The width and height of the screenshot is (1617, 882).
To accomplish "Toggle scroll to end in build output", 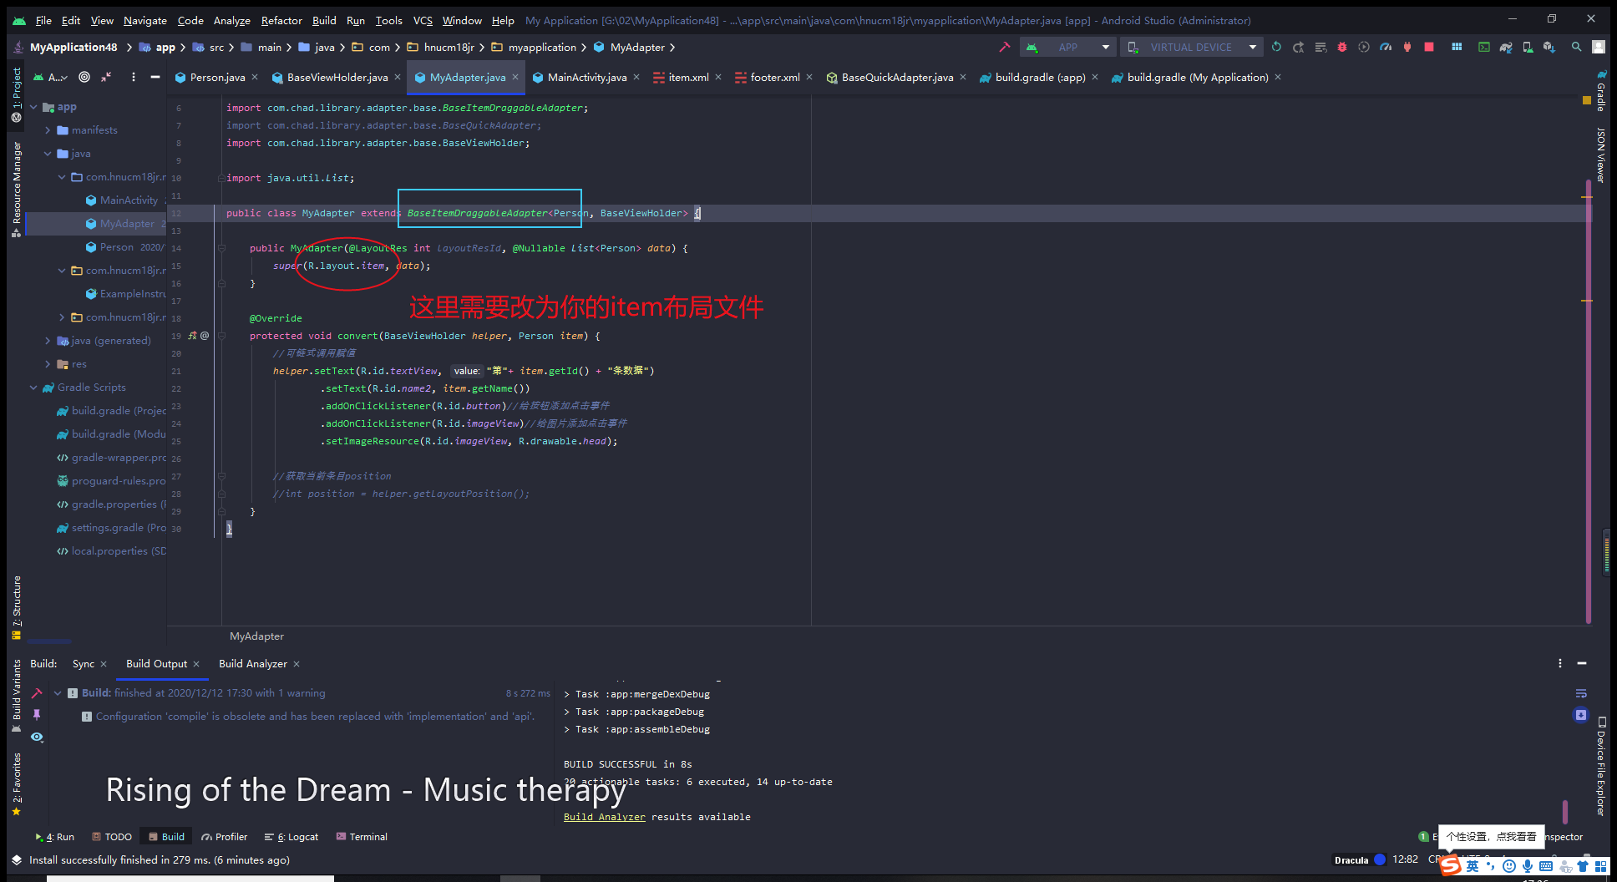I will [x=1580, y=715].
